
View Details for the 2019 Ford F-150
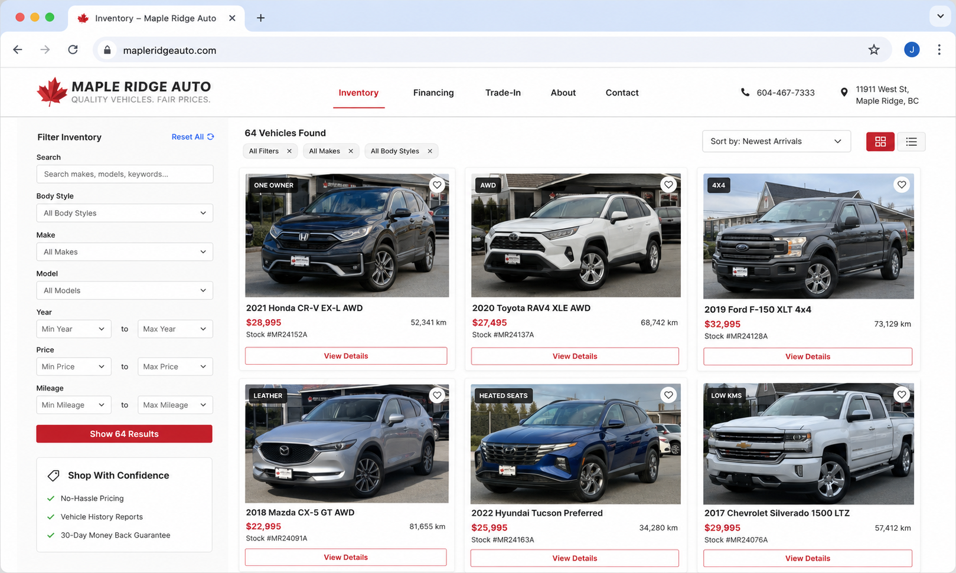808,356
